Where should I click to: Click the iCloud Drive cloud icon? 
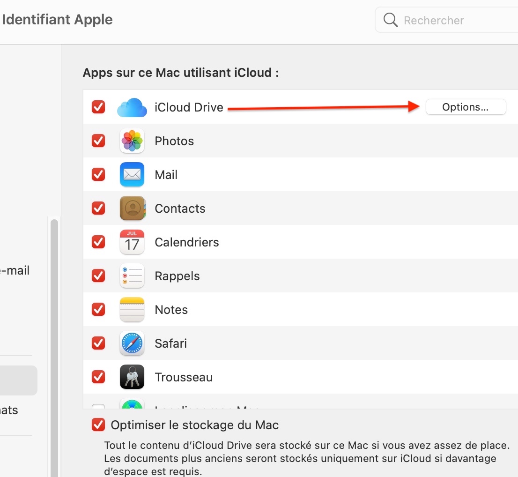click(x=132, y=107)
